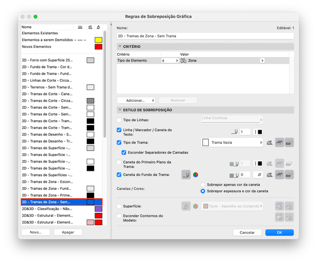The image size is (317, 263).
Task: Select rule 2D - Tramas de Zona - Prime...
Action: [x=62, y=195]
